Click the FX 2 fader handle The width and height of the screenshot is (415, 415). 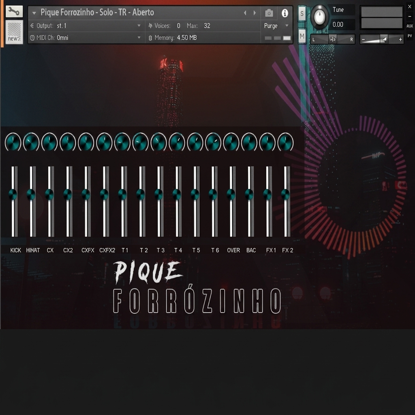285,195
